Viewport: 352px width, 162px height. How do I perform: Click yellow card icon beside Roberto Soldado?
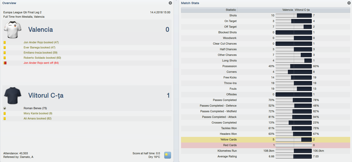click(x=5, y=58)
